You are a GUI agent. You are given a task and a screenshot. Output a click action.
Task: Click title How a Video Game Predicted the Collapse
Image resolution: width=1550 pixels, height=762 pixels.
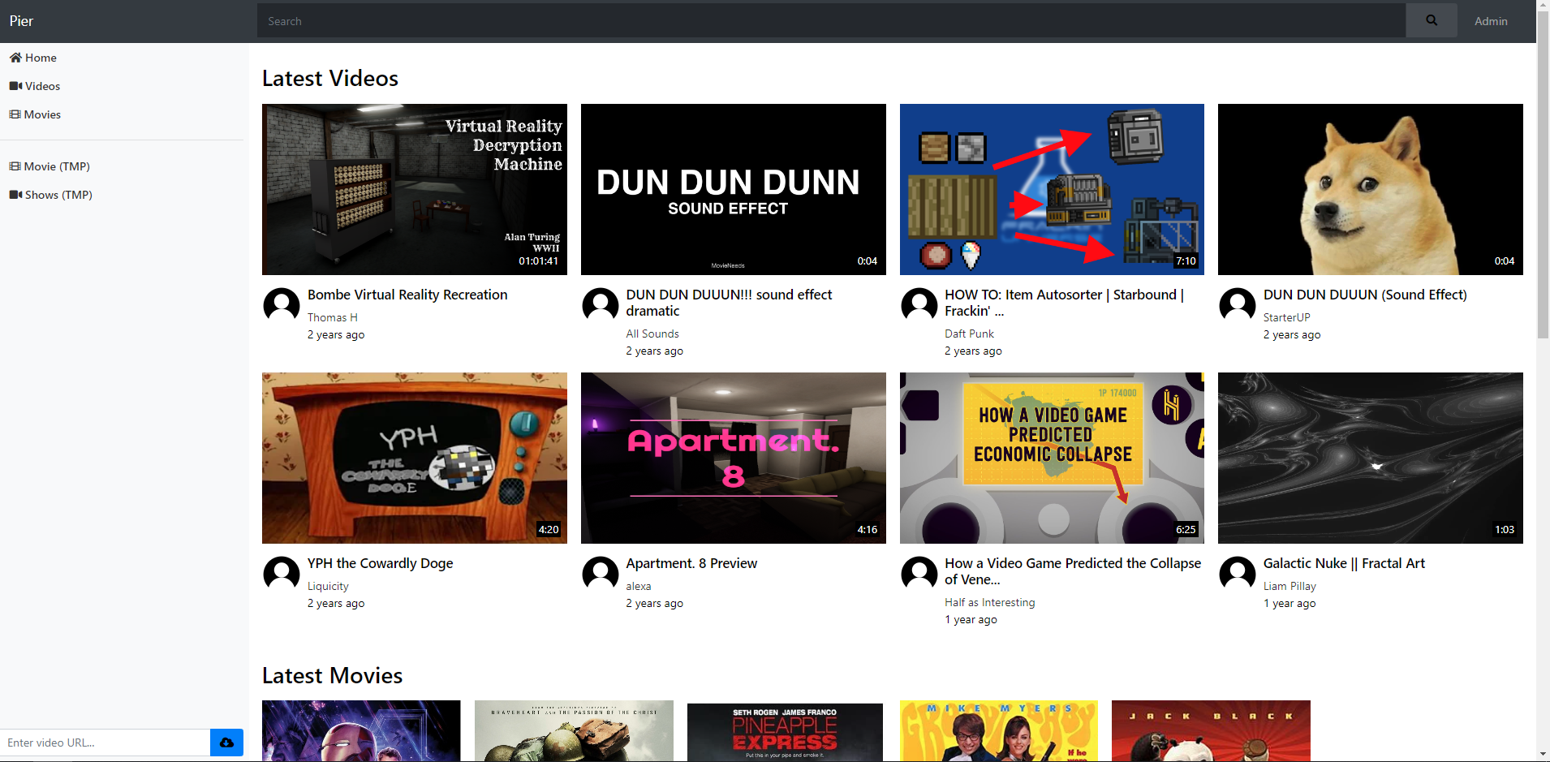coord(1073,571)
